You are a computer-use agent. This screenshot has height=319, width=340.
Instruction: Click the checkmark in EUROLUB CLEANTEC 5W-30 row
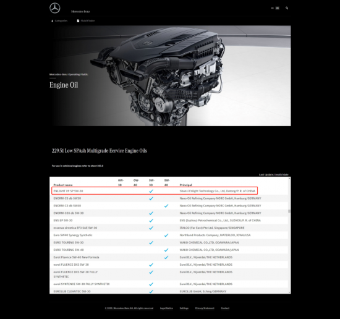pos(151,291)
